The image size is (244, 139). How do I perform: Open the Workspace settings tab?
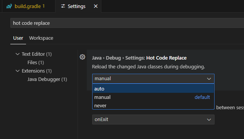pyautogui.click(x=41, y=38)
